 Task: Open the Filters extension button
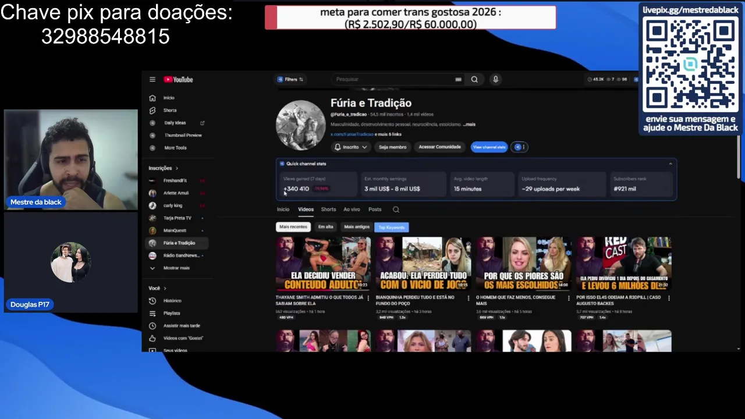[290, 79]
